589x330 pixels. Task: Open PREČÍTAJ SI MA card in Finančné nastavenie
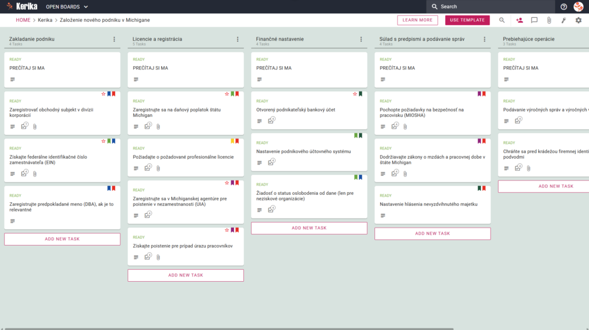309,70
